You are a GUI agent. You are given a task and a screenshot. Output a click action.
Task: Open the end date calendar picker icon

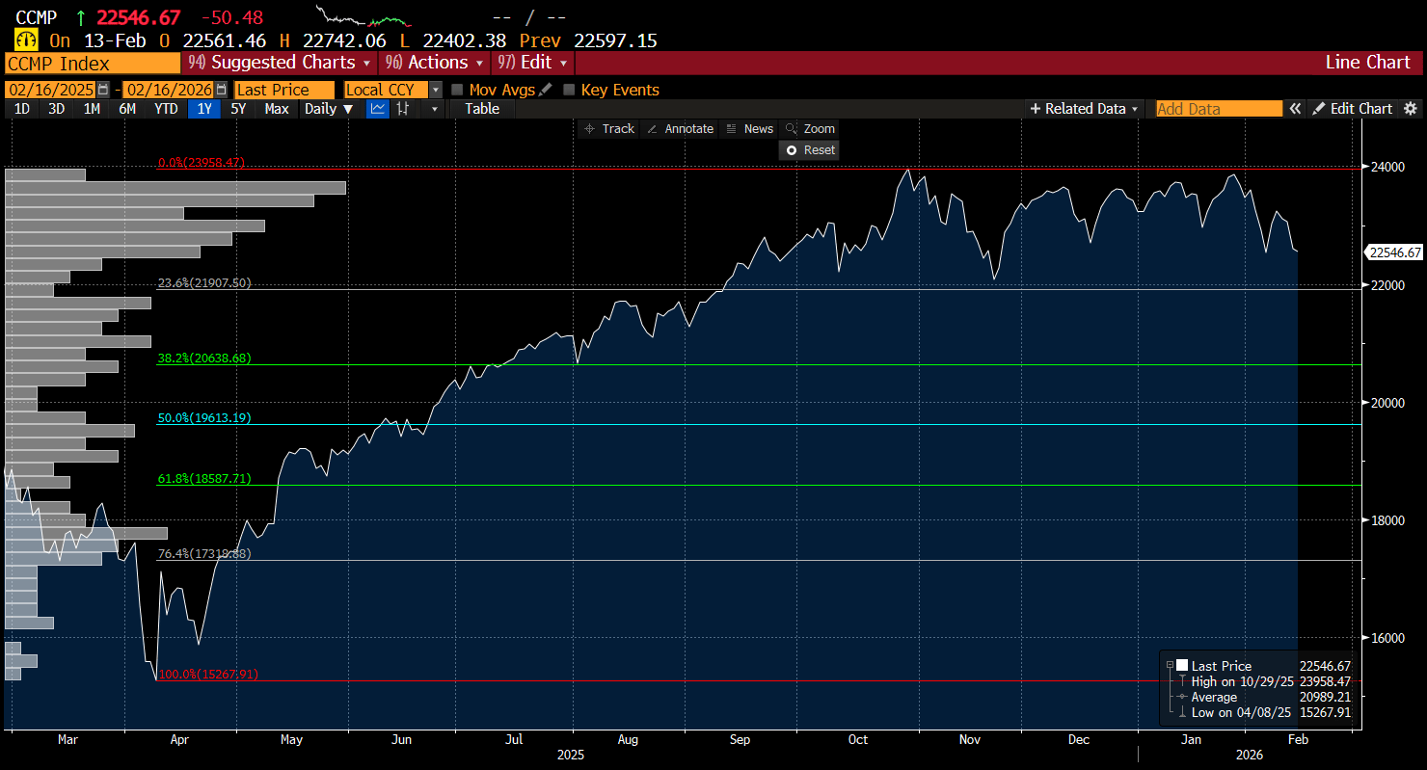click(222, 90)
